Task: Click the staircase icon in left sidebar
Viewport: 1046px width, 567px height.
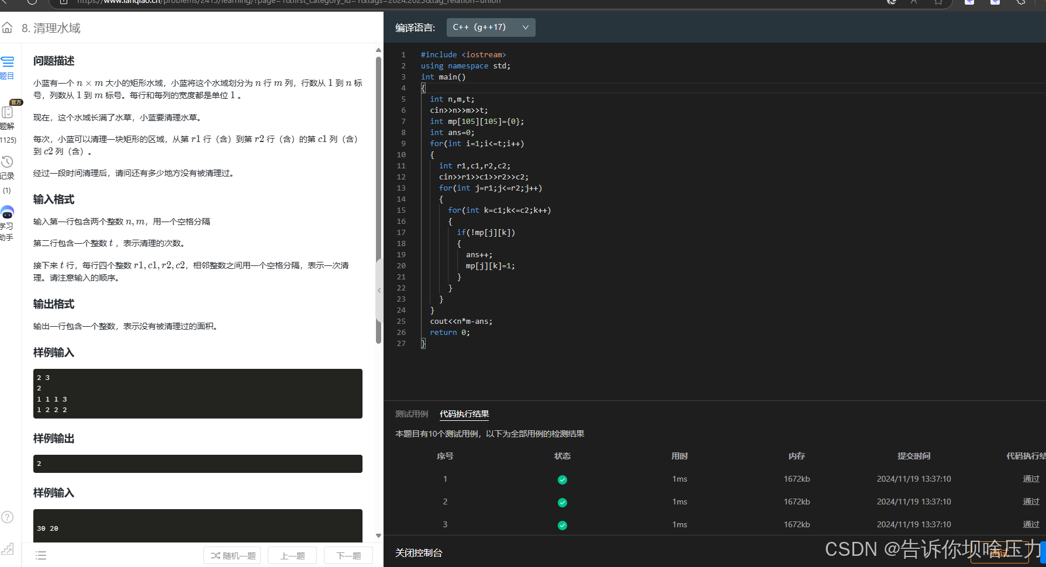Action: click(8, 548)
